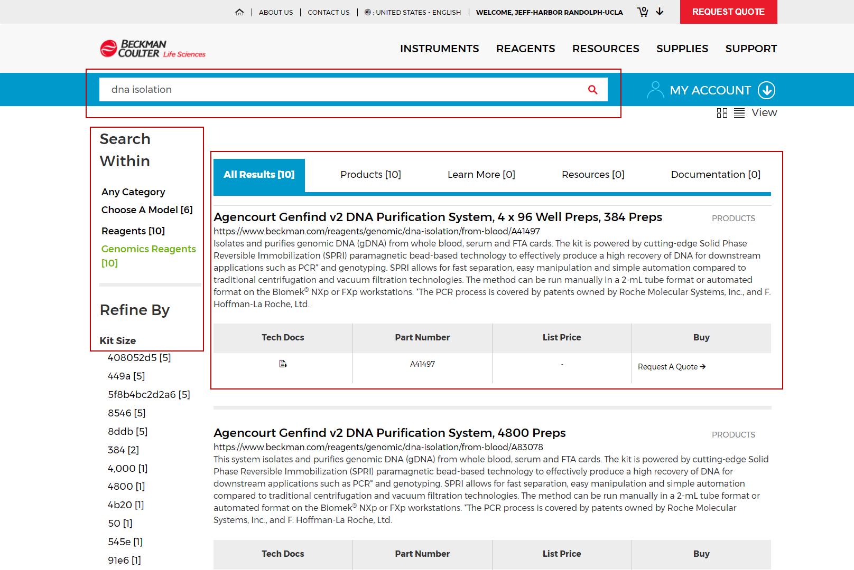Open the A83078 product URL

pyautogui.click(x=378, y=447)
